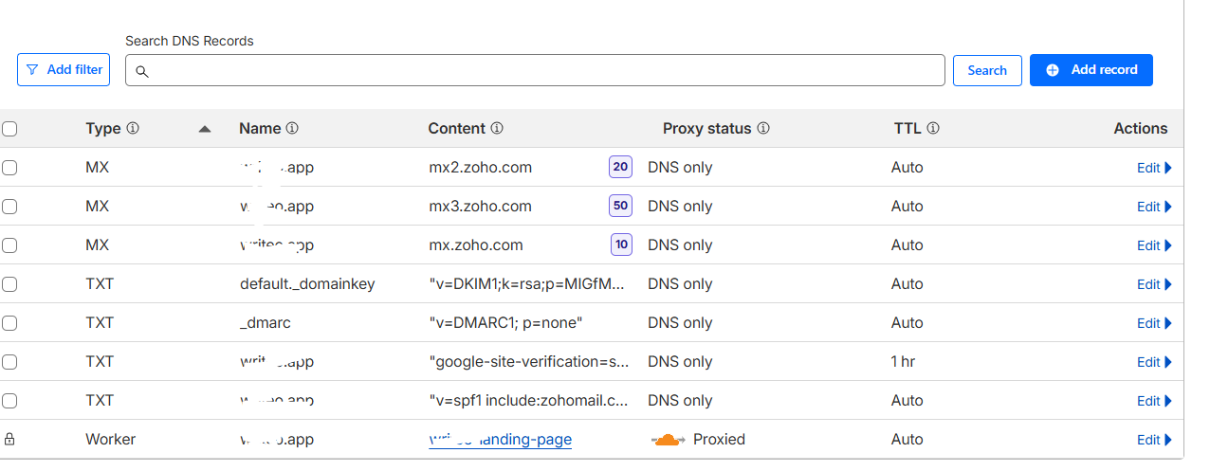
Task: Click info icon next to Proxy status
Action: click(x=763, y=128)
